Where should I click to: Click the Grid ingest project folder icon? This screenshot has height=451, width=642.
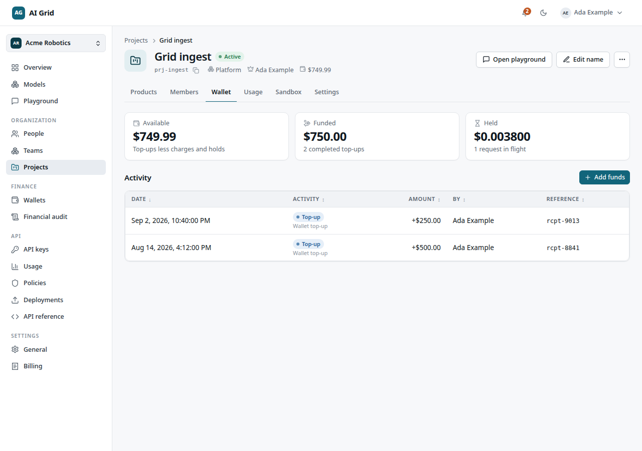point(135,60)
